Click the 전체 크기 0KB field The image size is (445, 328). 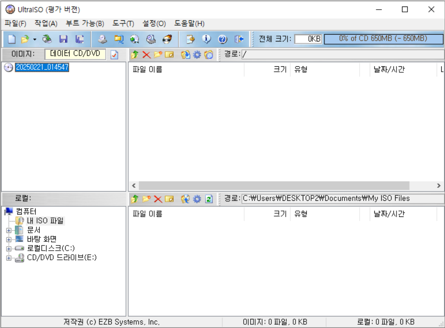308,39
